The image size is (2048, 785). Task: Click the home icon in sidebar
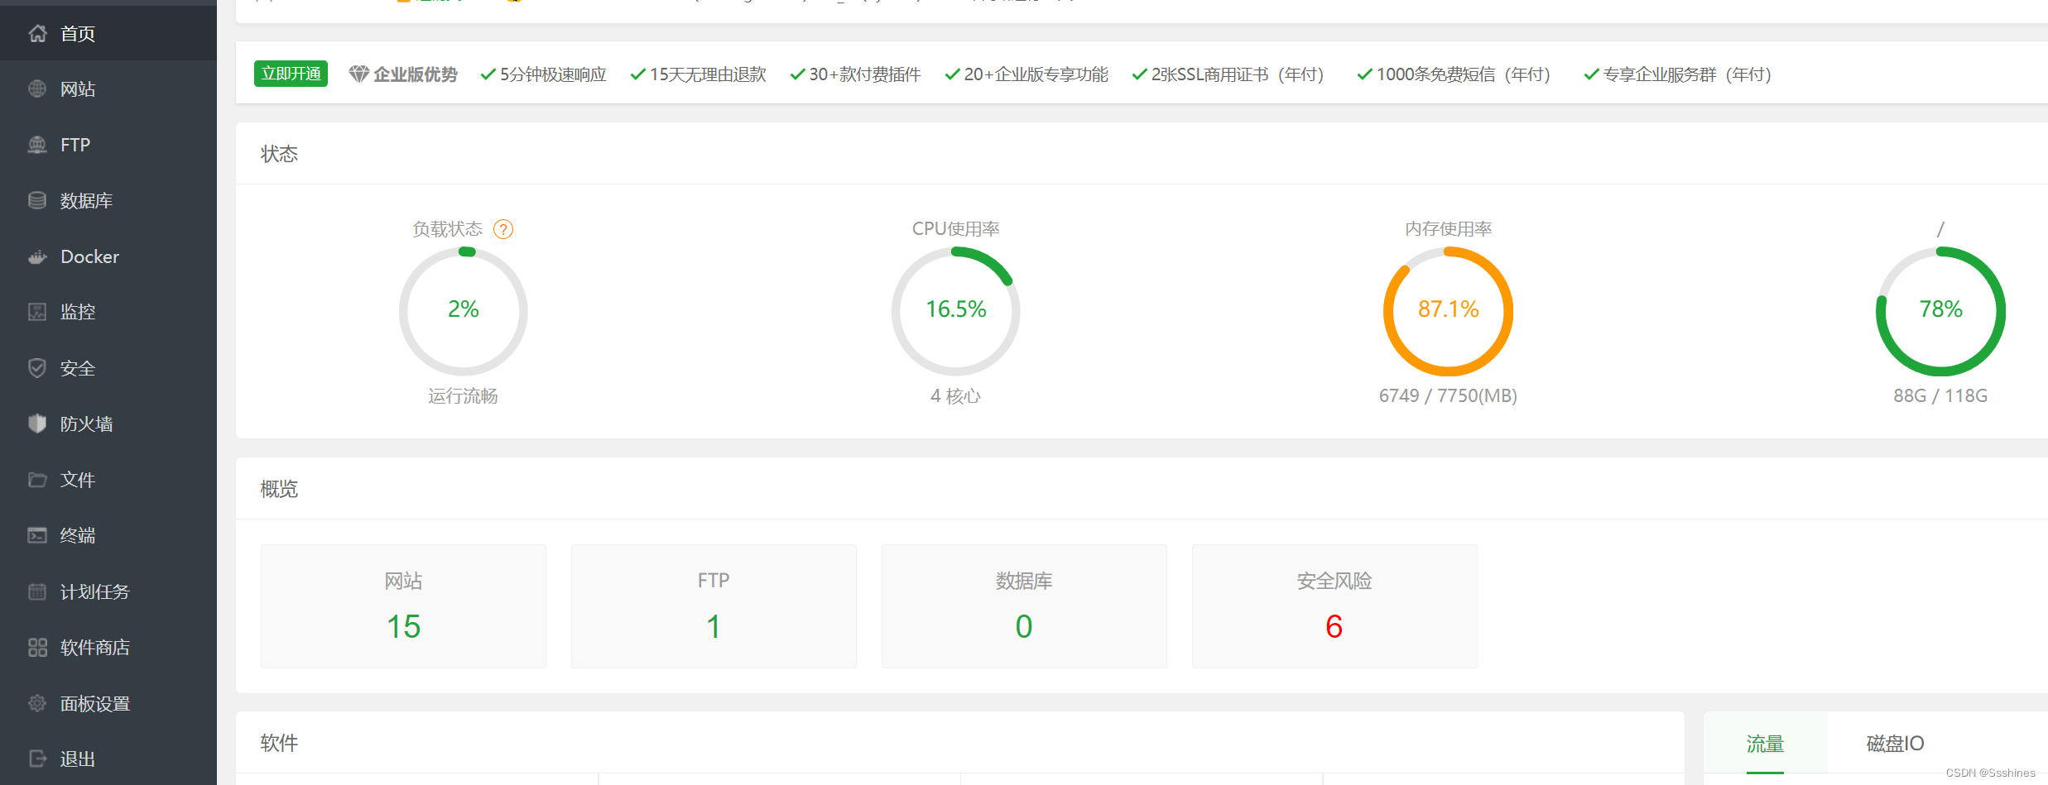(37, 33)
